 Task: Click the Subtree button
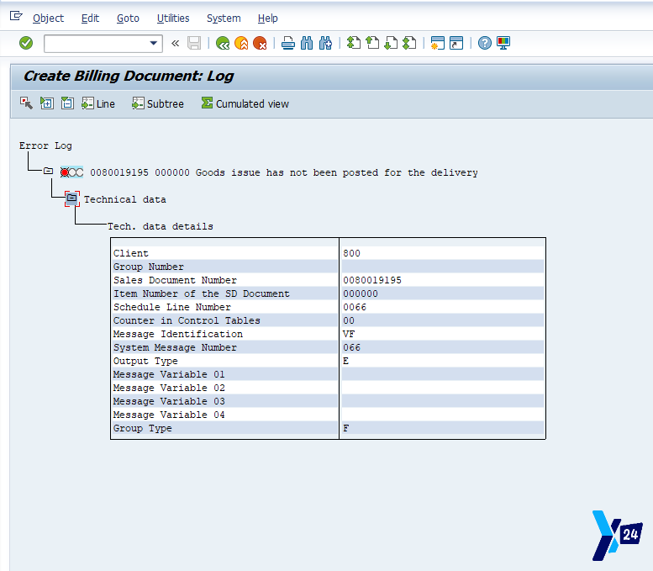(157, 103)
